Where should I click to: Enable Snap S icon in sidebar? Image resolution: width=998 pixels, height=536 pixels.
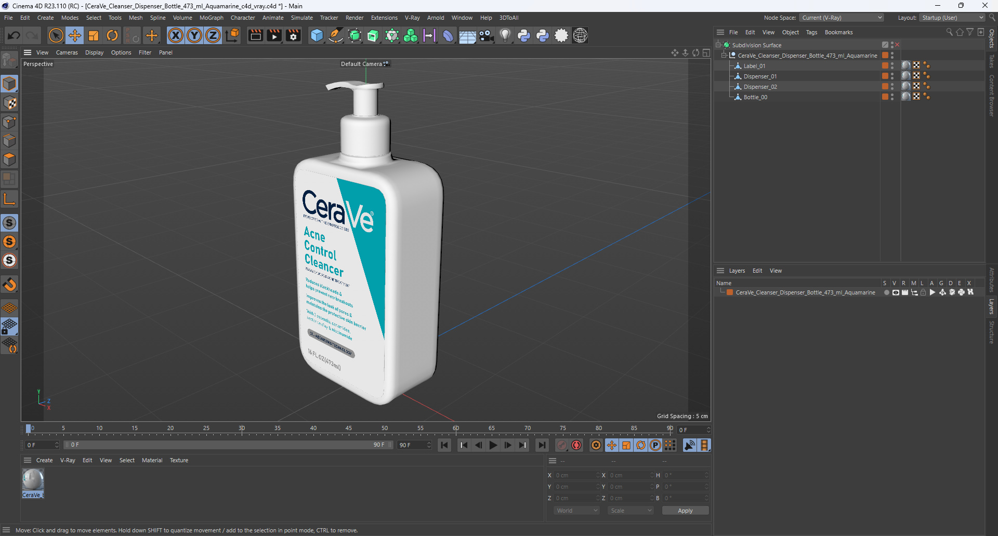pyautogui.click(x=9, y=223)
